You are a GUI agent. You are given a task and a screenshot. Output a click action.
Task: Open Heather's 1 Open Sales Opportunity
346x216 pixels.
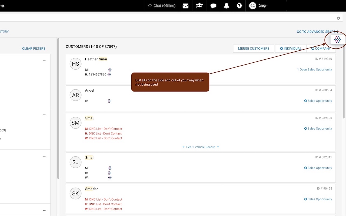tap(314, 70)
